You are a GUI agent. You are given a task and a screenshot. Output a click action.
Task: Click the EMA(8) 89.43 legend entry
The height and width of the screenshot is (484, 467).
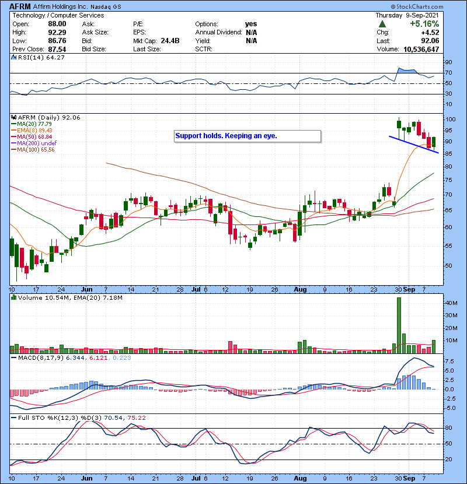pos(32,131)
